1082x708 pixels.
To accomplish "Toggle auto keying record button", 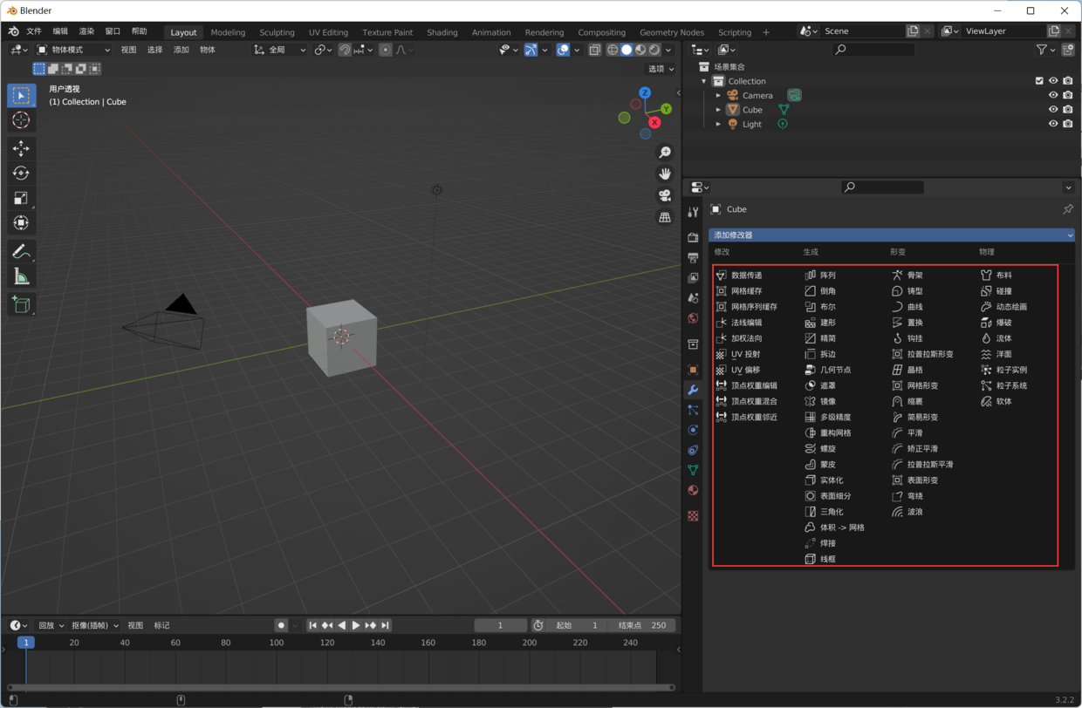I will click(281, 625).
